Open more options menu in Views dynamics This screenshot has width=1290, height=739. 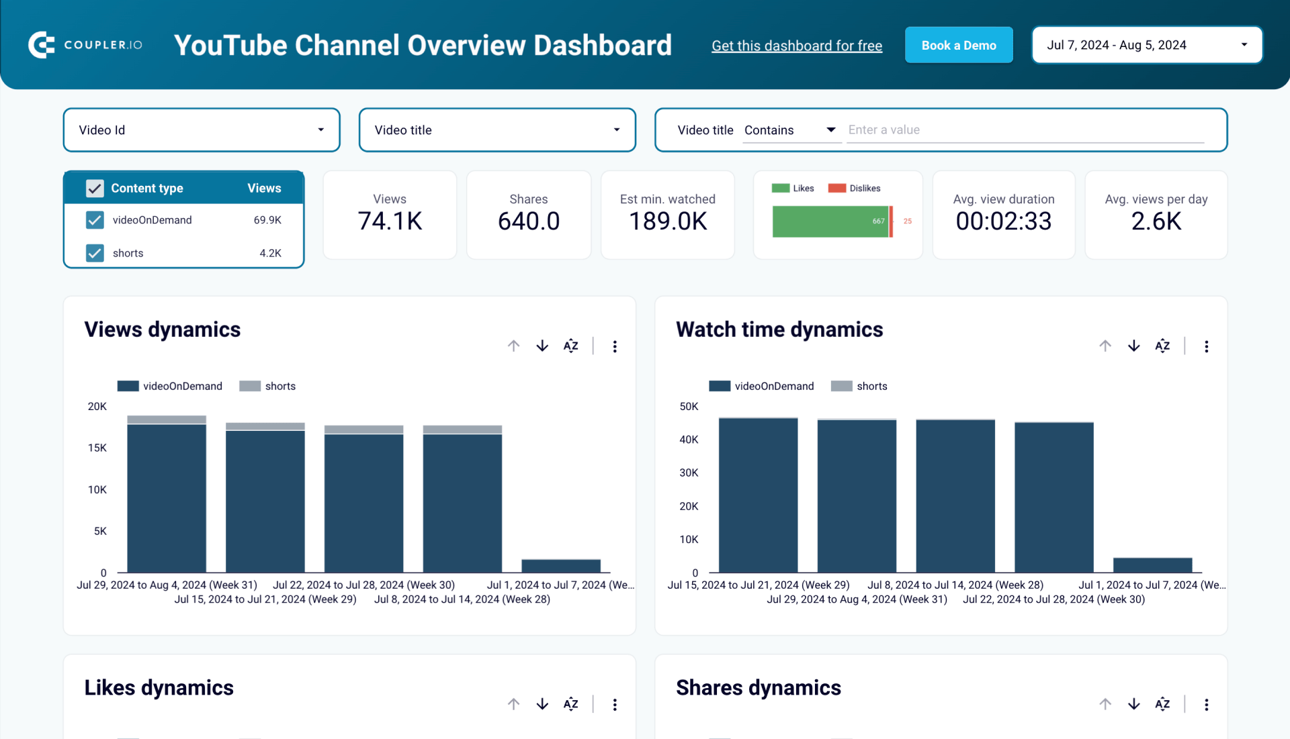pyautogui.click(x=615, y=346)
